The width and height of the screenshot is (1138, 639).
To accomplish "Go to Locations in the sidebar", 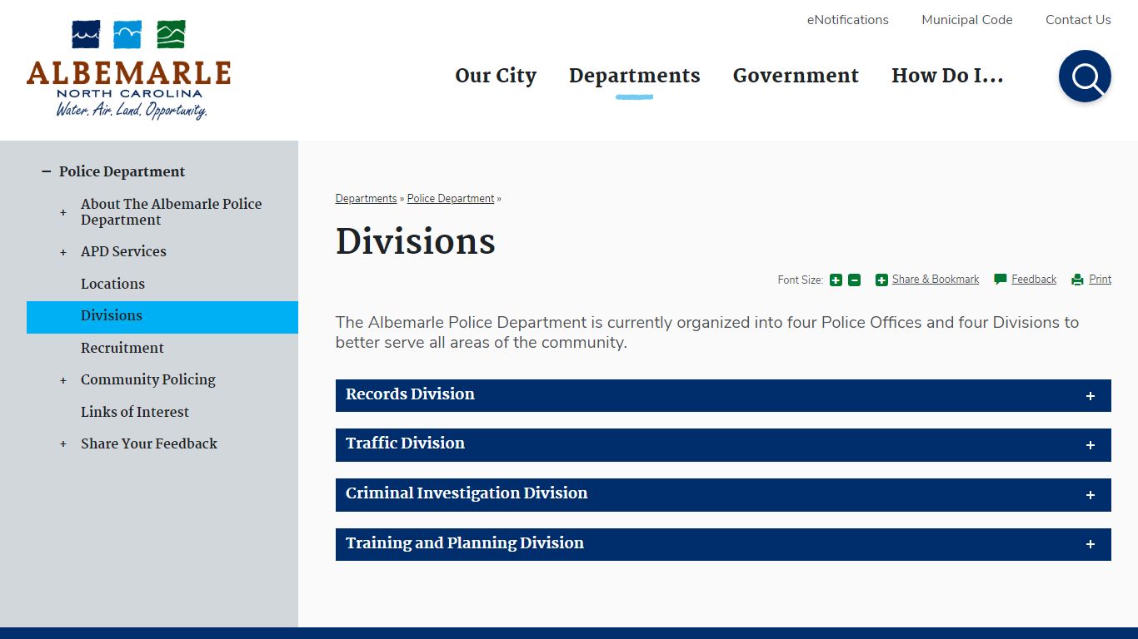I will (x=112, y=284).
